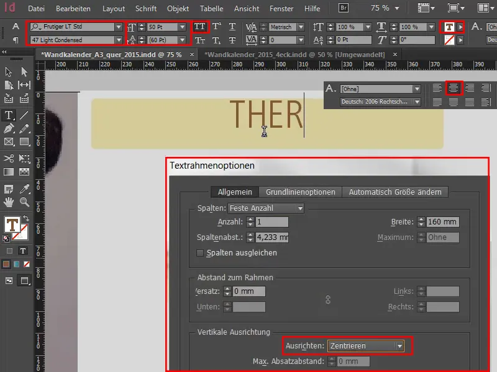Select the Allgemein tab
This screenshot has height=372, width=497.
[235, 192]
